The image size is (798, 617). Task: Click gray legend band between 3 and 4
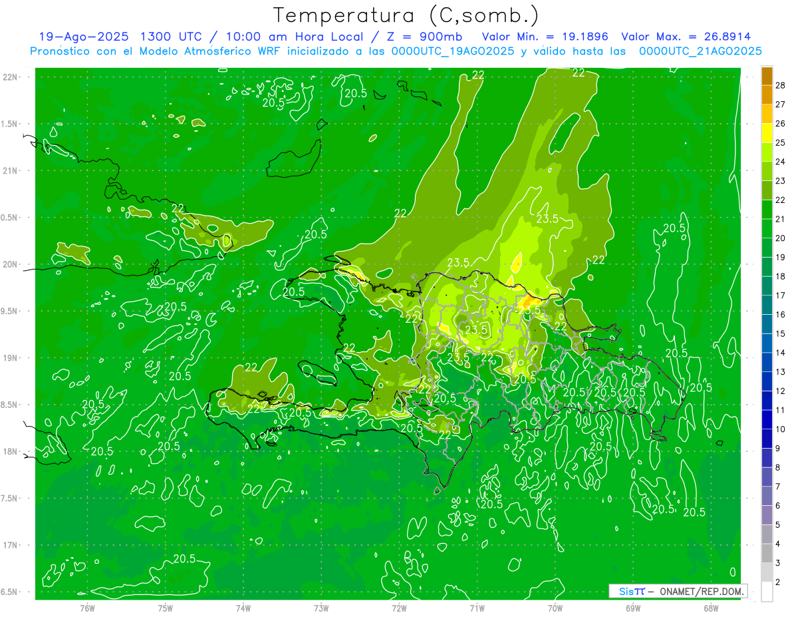pyautogui.click(x=767, y=554)
